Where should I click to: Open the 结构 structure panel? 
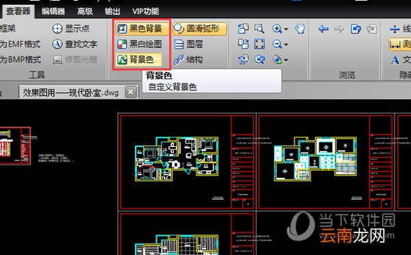tap(188, 59)
